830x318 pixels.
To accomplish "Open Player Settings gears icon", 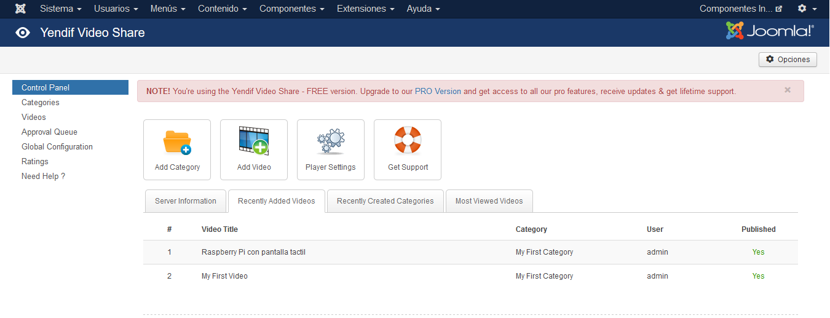I will coord(331,141).
